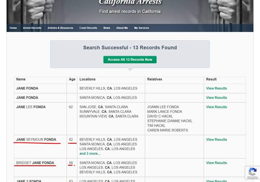Go to Articles & Resources page
The width and height of the screenshot is (260, 182).
coord(60,28)
